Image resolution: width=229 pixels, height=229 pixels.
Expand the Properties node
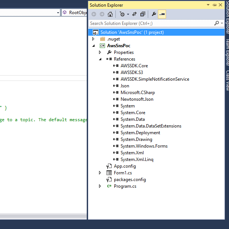(100, 52)
